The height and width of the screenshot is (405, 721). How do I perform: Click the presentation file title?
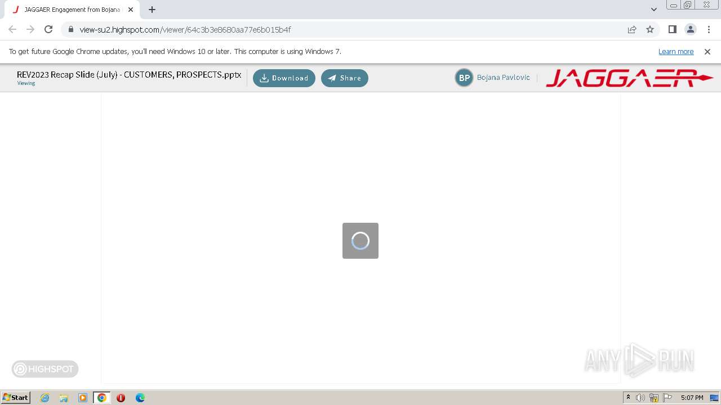pos(129,74)
